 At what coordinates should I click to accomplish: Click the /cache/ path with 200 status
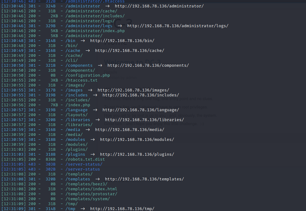pyautogui.click(x=74, y=56)
